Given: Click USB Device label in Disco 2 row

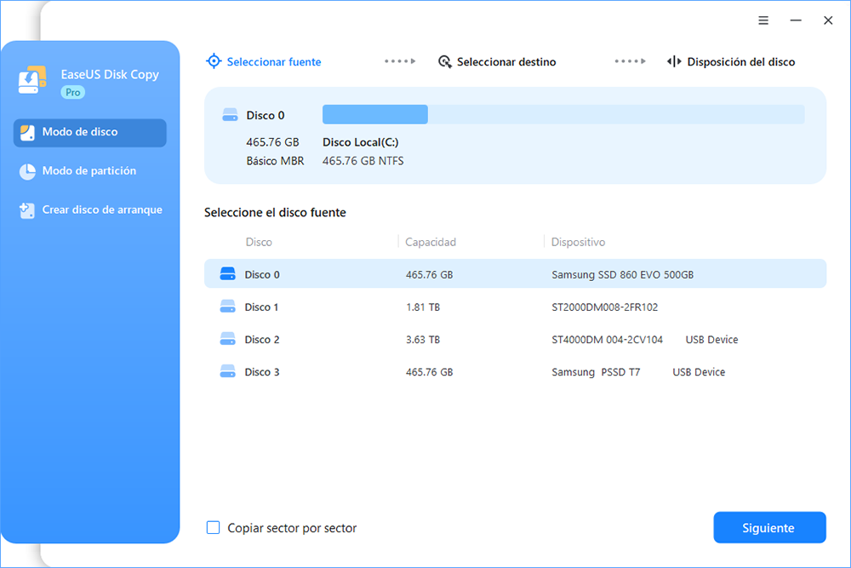Looking at the screenshot, I should pyautogui.click(x=711, y=340).
